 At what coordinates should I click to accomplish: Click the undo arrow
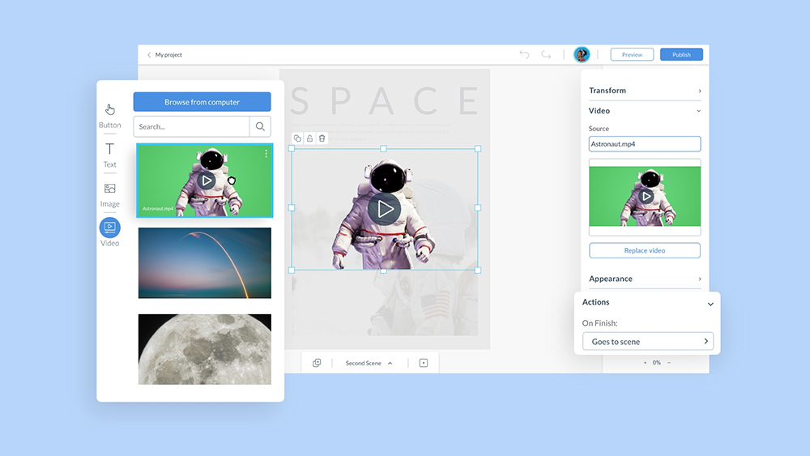point(524,54)
